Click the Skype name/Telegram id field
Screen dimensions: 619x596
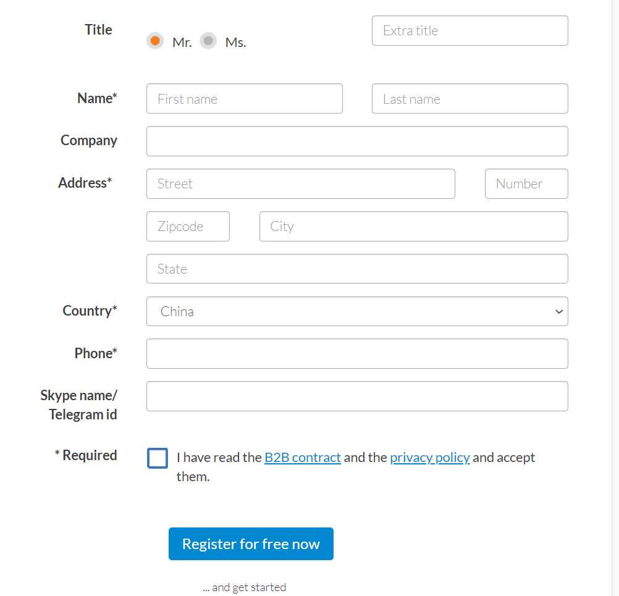[356, 397]
